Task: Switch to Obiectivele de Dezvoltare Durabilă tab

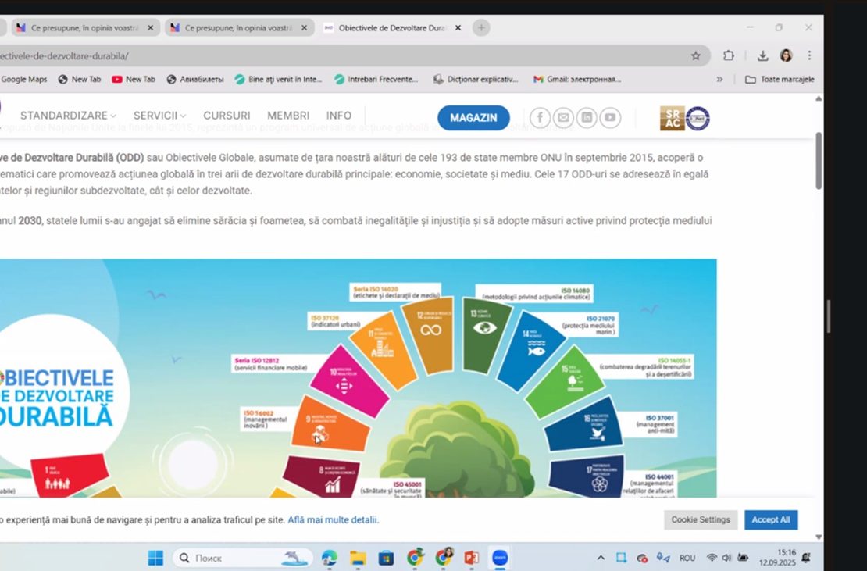Action: 391,27
